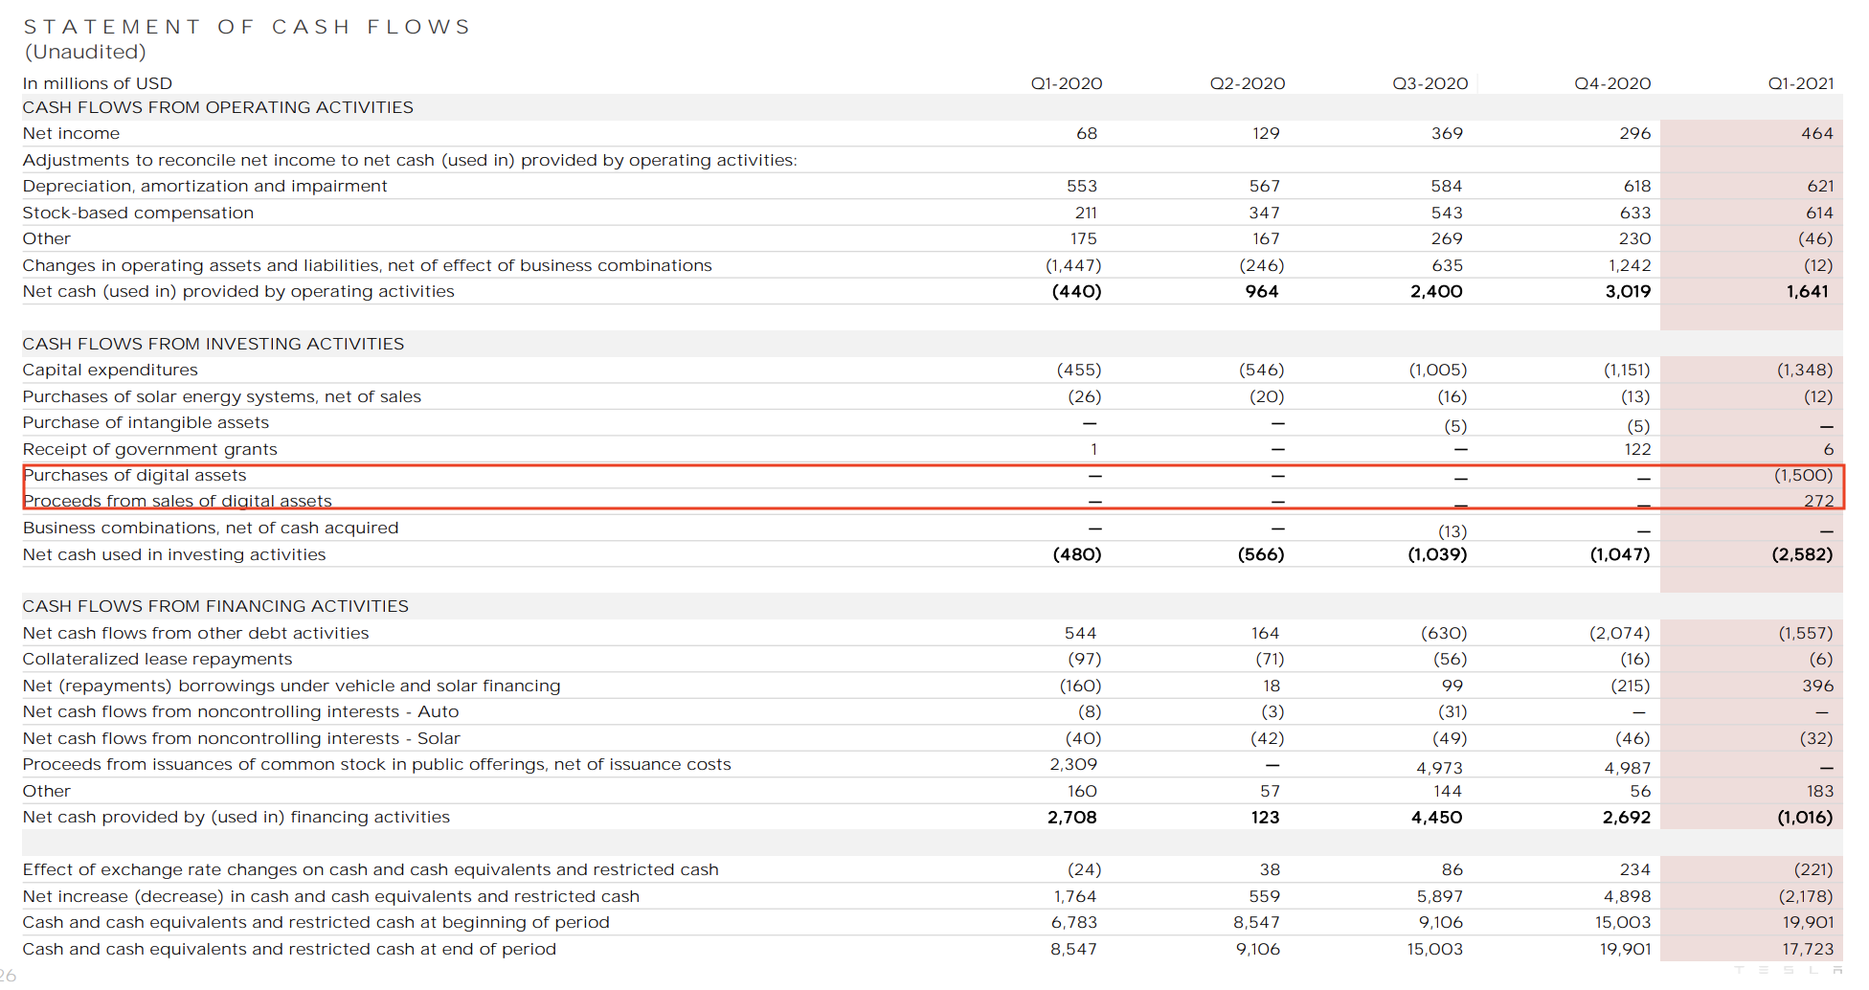Select the 'STATEMENT OF CASH FLOWS' title

pyautogui.click(x=247, y=27)
